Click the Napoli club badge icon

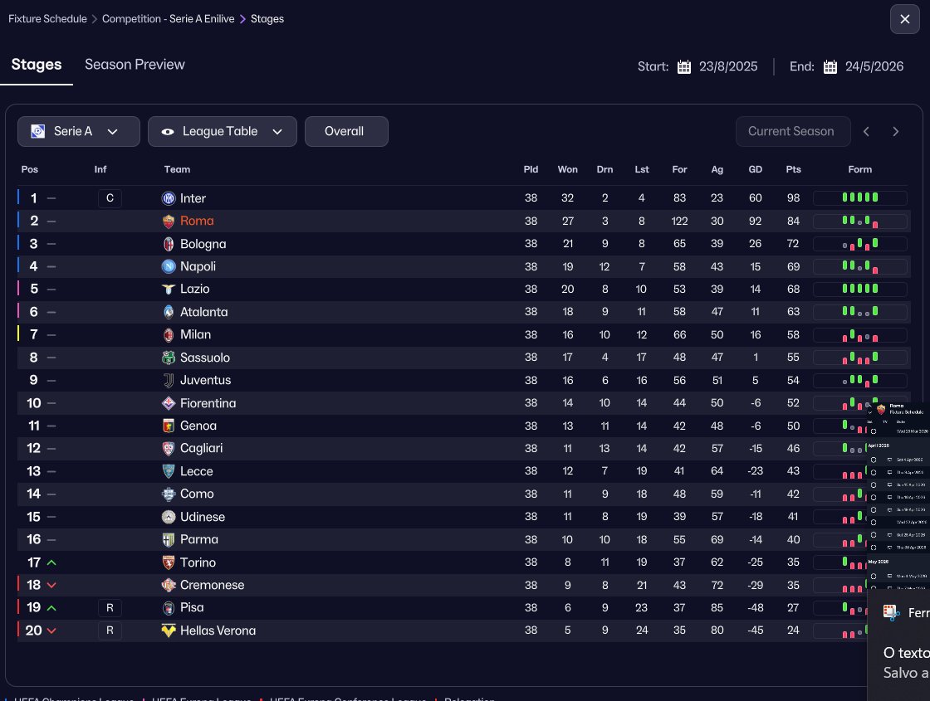coord(169,266)
